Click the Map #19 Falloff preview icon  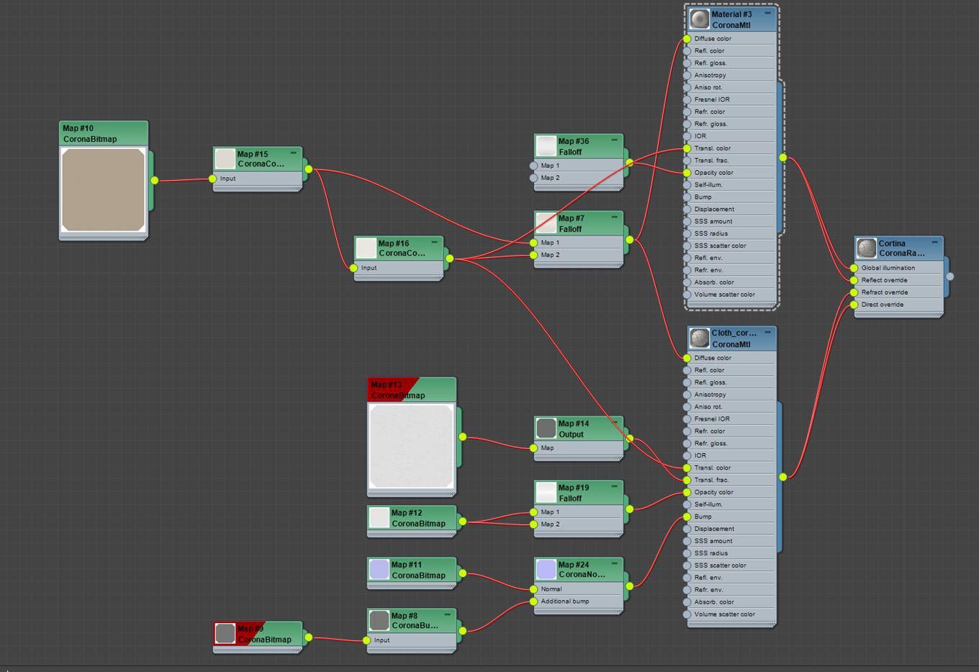point(546,493)
